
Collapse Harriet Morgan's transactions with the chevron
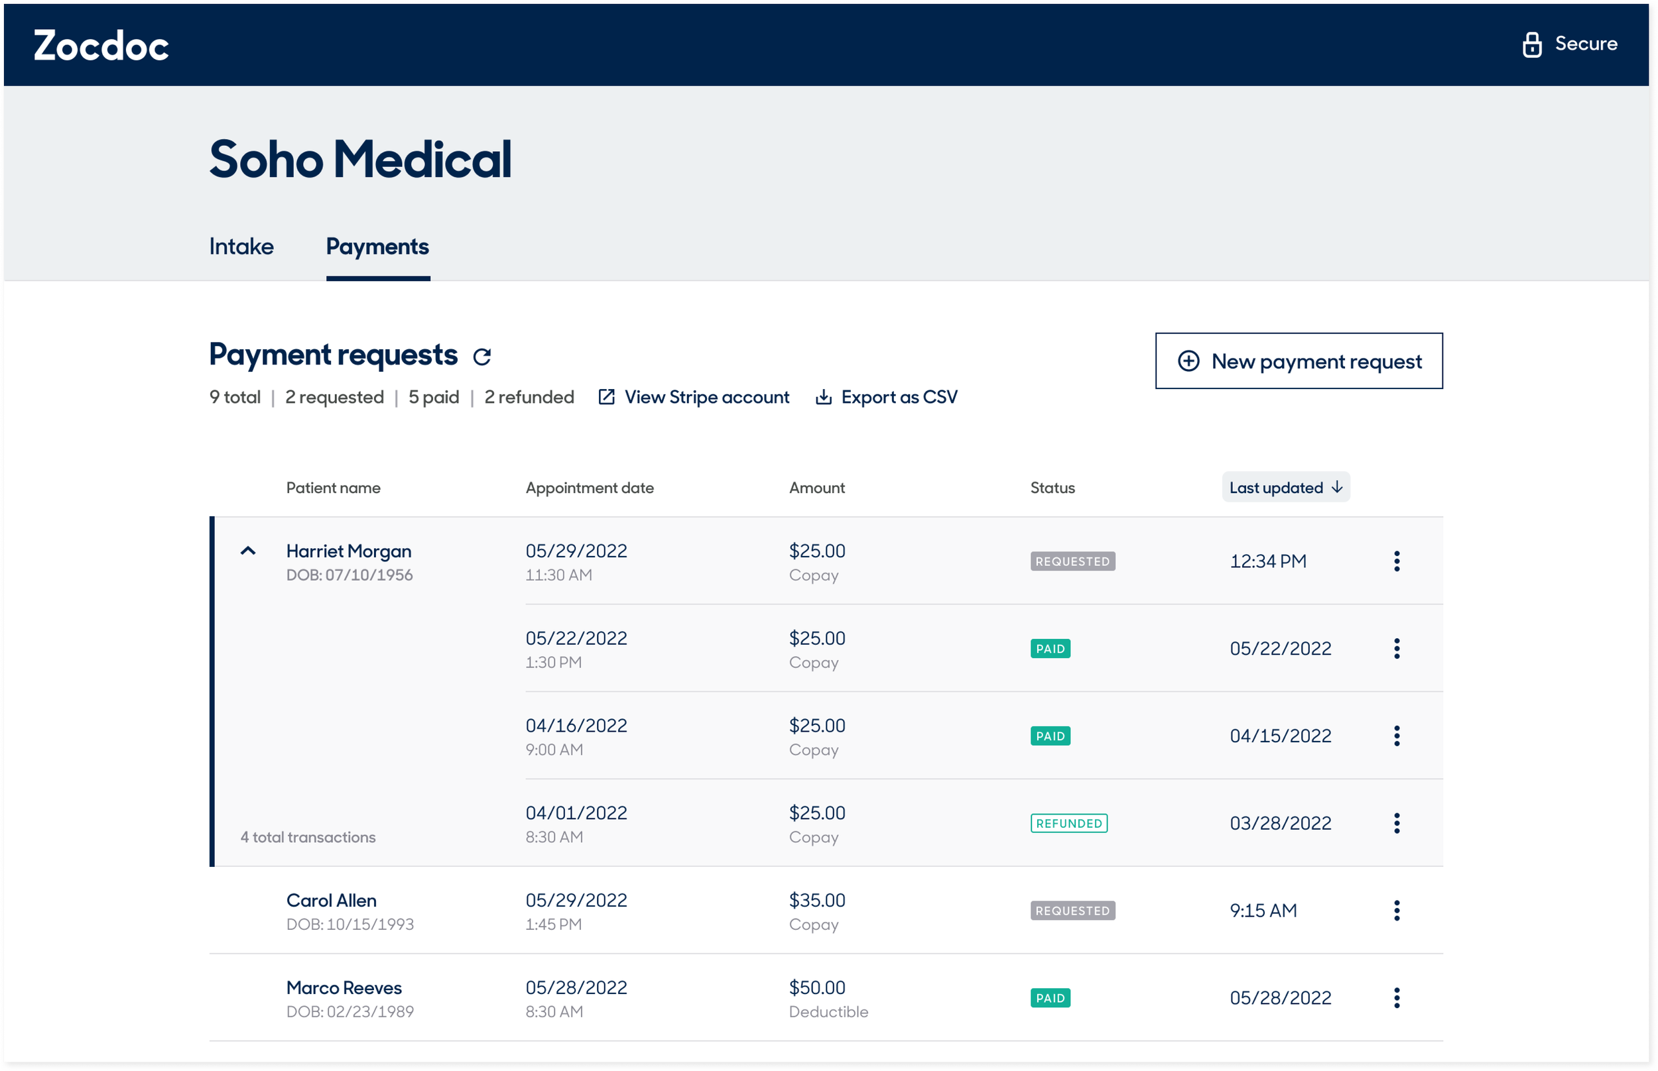[247, 551]
